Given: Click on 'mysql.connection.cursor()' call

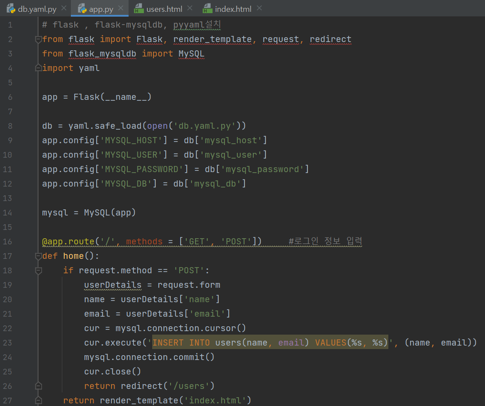Looking at the screenshot, I should (181, 328).
